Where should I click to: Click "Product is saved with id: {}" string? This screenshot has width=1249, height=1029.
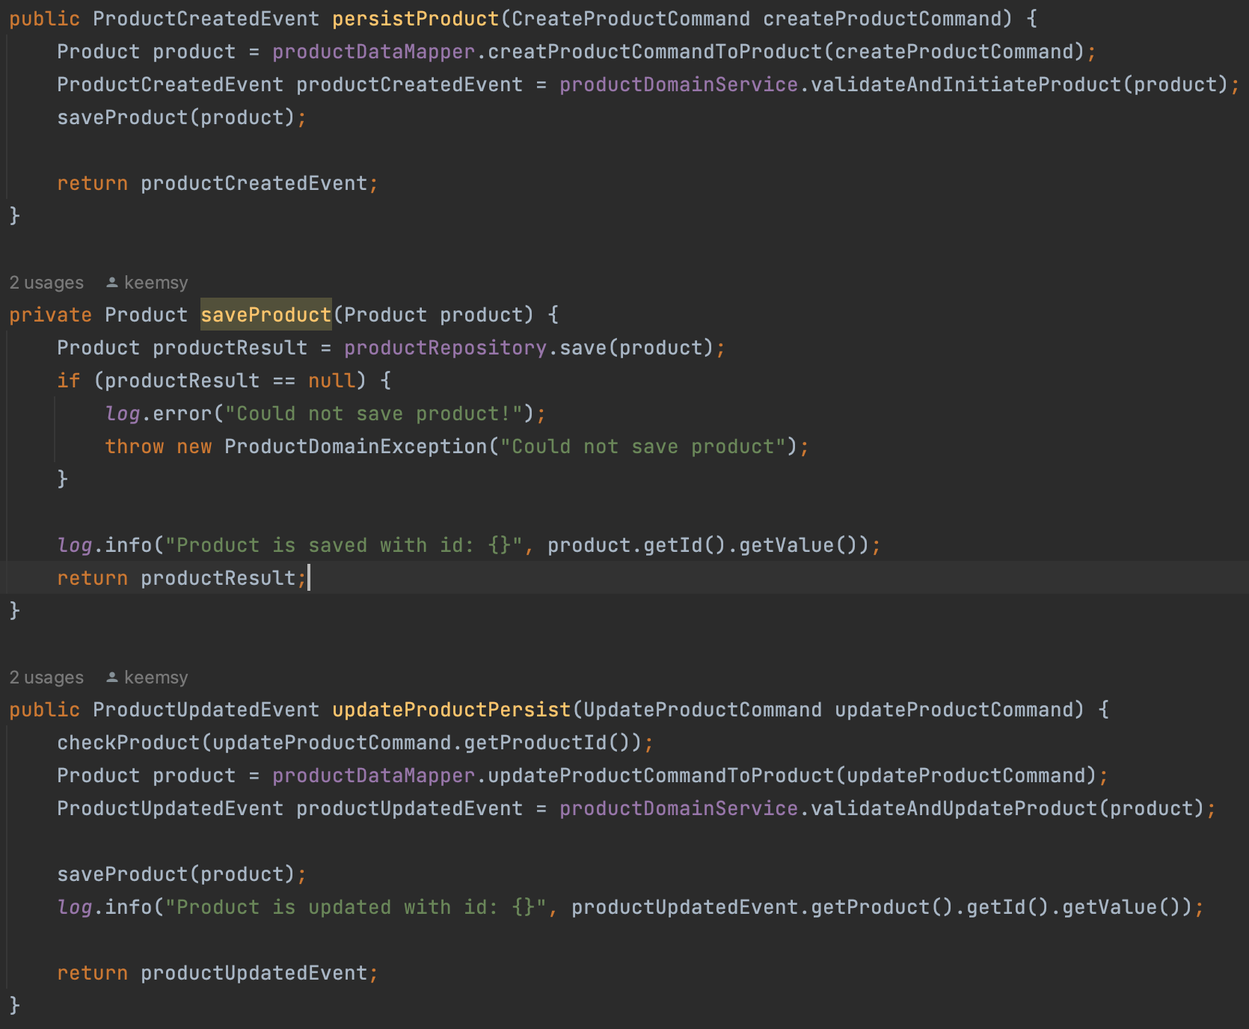pyautogui.click(x=344, y=545)
